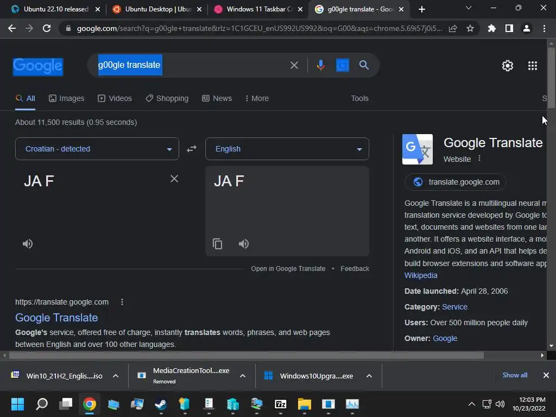
Task: Close the downloads bar
Action: 546,375
